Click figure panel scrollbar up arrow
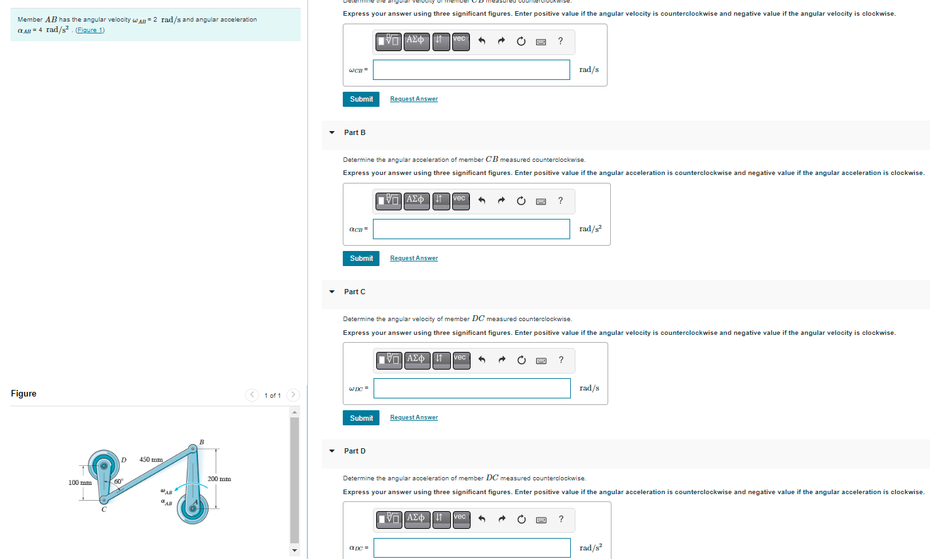This screenshot has height=559, width=930. click(x=294, y=412)
